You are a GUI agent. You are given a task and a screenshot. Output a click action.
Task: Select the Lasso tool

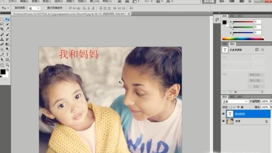[x=2, y=24]
